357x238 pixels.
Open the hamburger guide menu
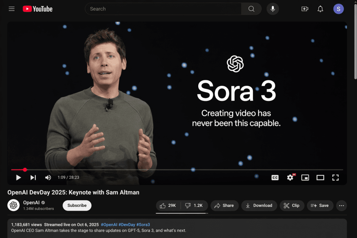pos(12,9)
